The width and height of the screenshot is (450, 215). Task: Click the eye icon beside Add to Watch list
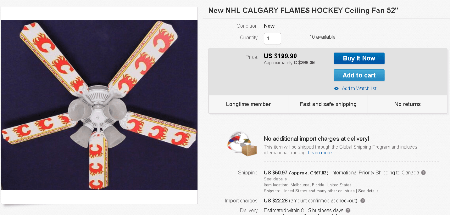coord(336,88)
